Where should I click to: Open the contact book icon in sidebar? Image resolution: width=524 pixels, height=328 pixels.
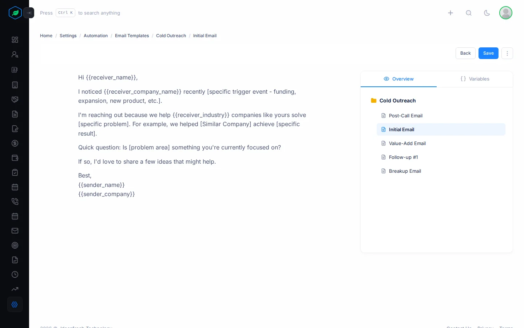point(15,70)
